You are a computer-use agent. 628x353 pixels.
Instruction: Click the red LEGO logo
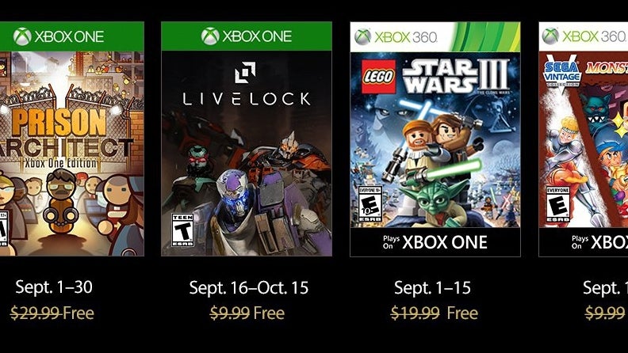coord(378,77)
